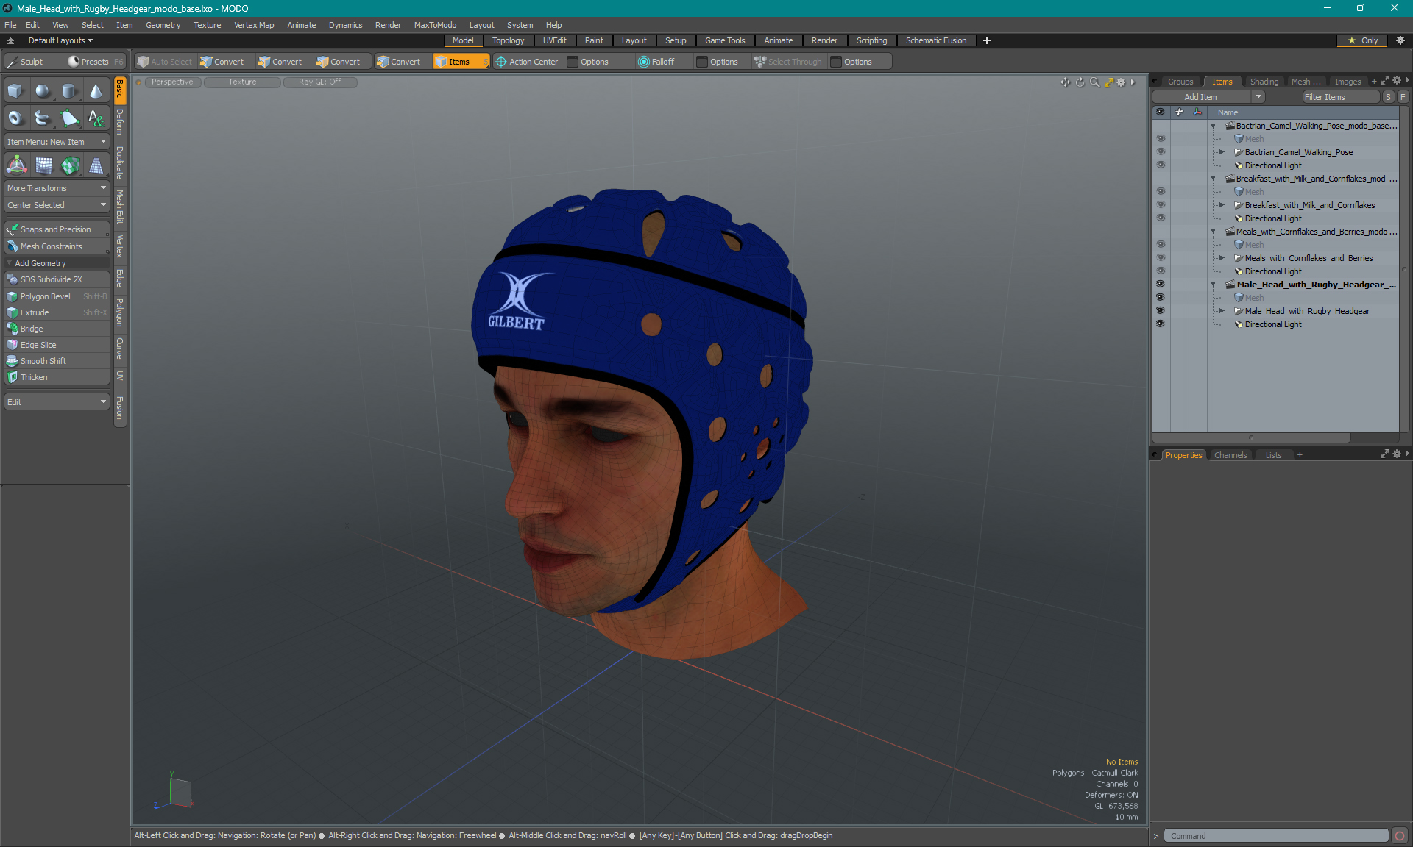Select the Sphere primitive tool
Screen dimensions: 1413x847
tap(43, 91)
